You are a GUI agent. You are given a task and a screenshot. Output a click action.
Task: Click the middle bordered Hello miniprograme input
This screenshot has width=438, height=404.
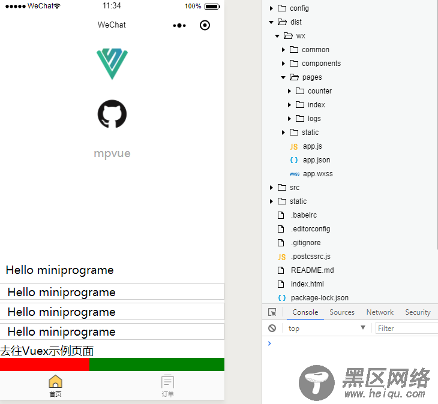112,311
